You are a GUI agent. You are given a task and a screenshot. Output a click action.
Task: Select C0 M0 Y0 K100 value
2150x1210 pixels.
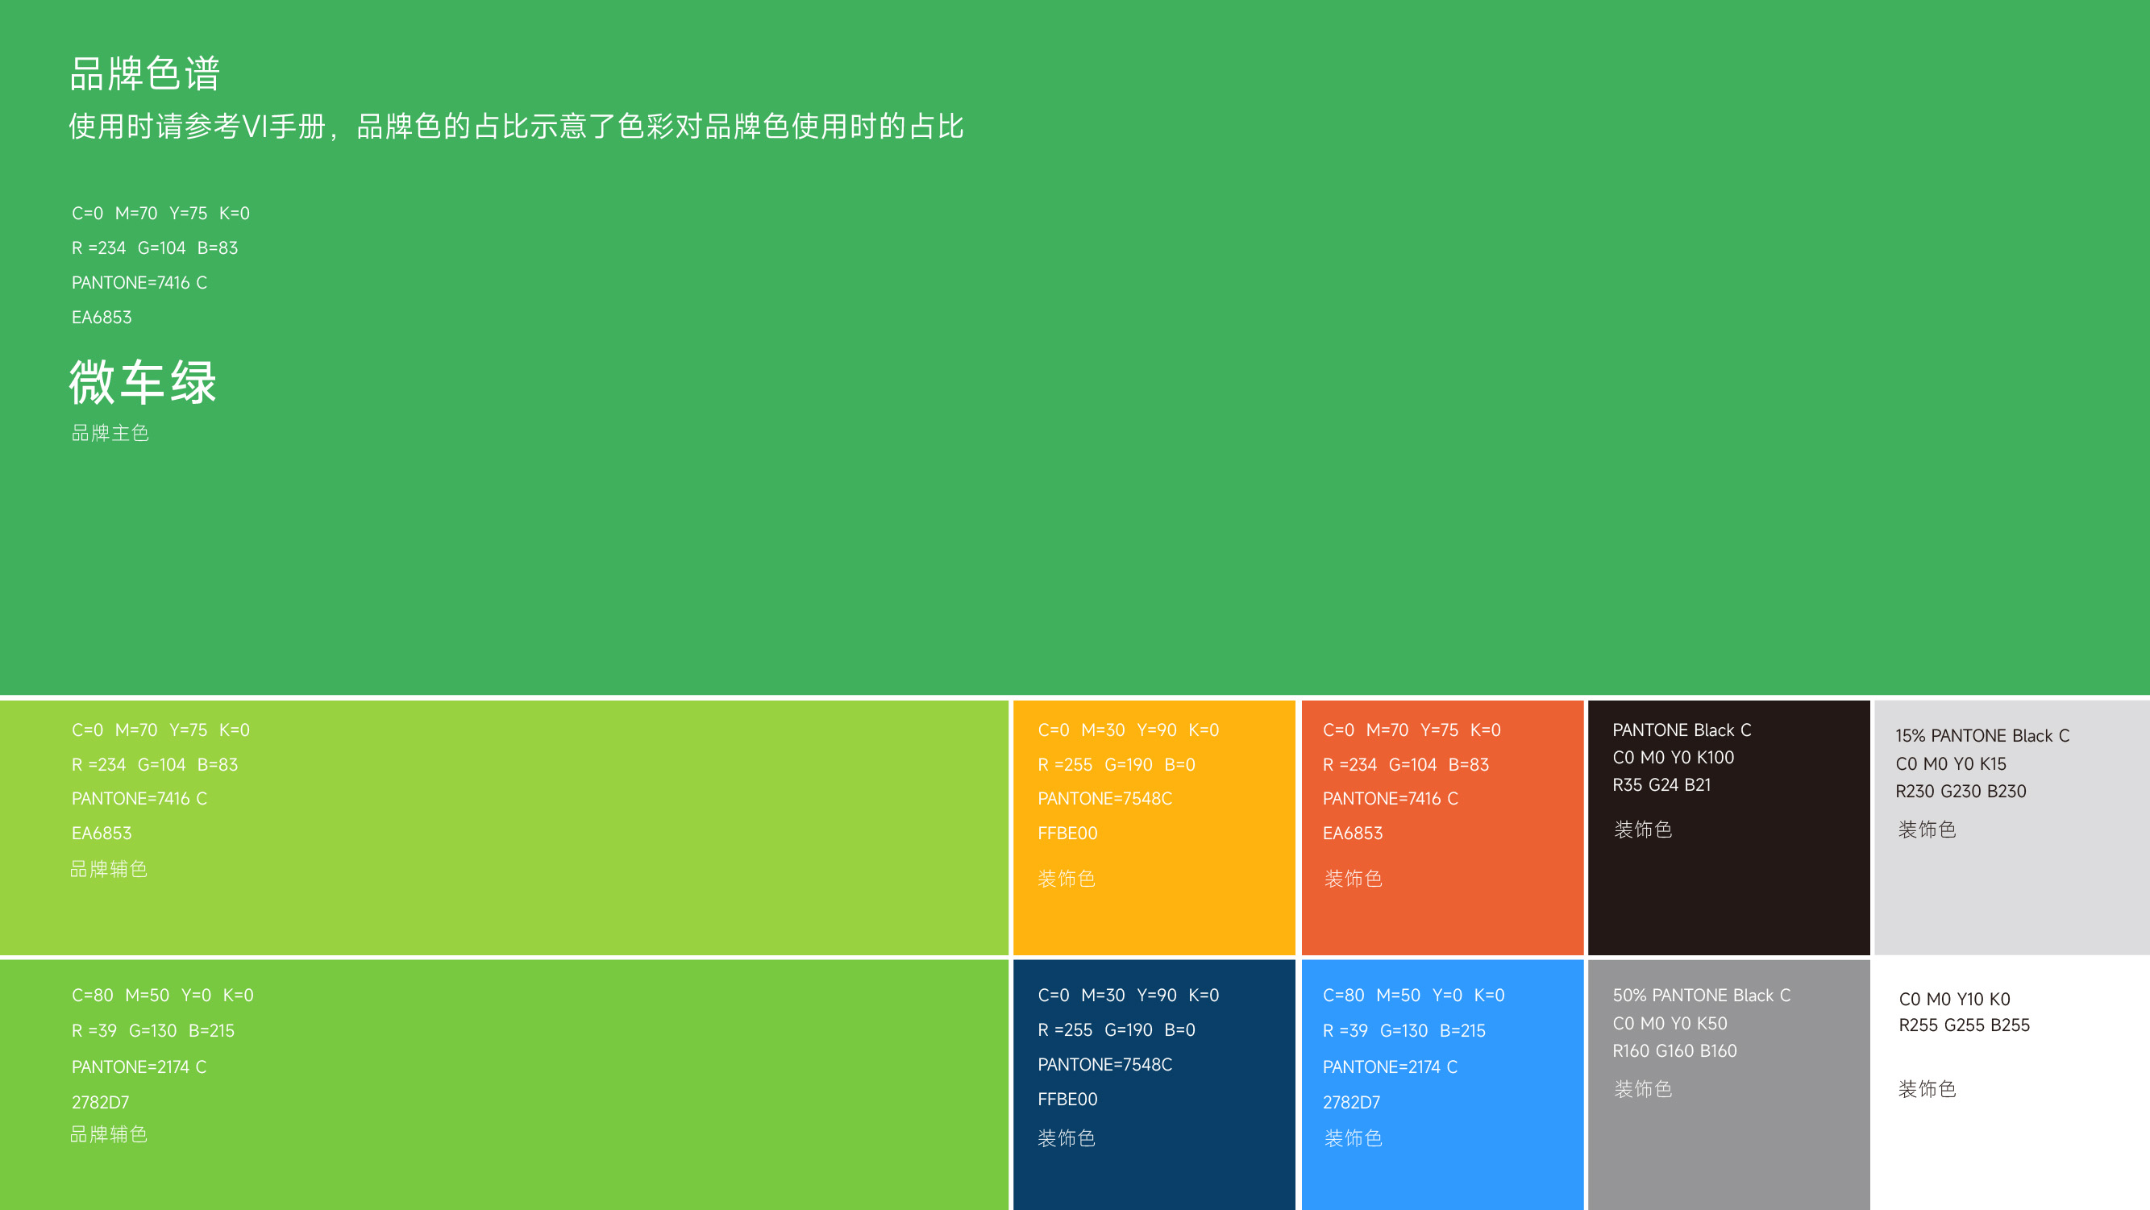pyautogui.click(x=1674, y=757)
